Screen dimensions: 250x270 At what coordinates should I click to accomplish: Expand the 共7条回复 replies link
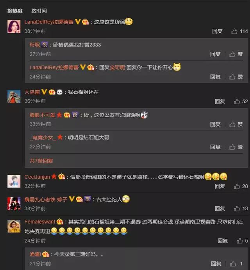(x=41, y=161)
